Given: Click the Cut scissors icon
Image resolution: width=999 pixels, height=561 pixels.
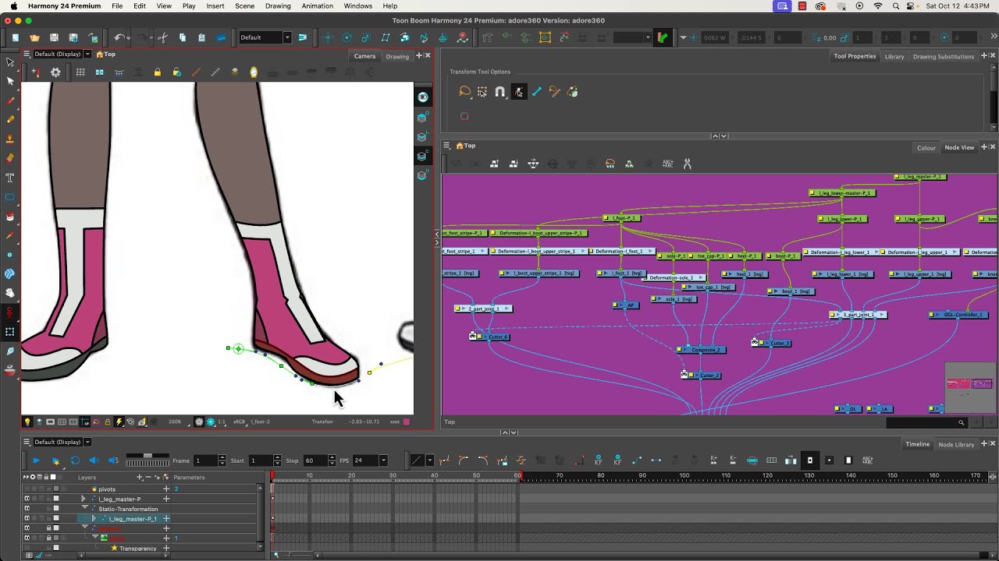Looking at the screenshot, I should 162,37.
